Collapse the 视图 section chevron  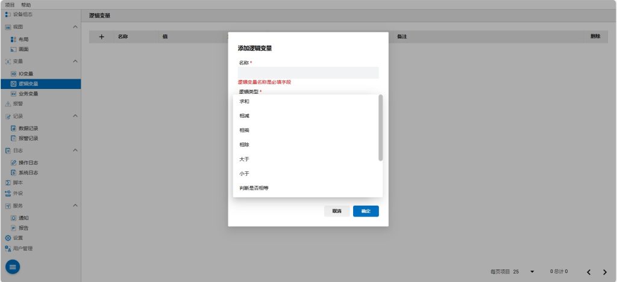75,27
